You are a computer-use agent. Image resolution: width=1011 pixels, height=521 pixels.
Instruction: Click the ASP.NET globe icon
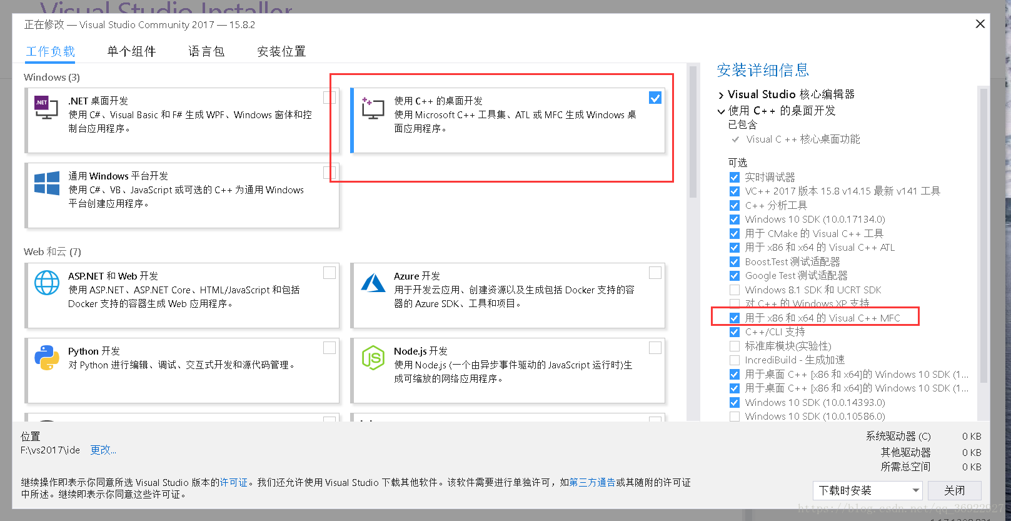(x=47, y=283)
